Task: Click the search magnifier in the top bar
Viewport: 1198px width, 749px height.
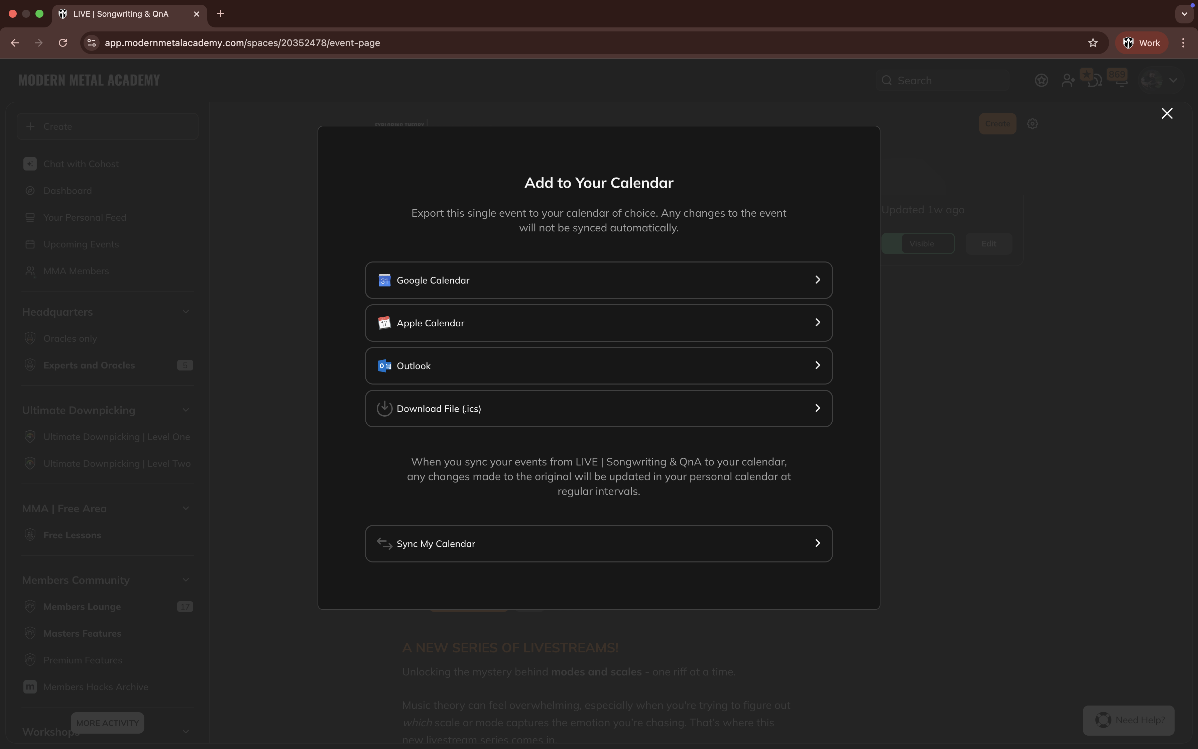Action: tap(886, 80)
